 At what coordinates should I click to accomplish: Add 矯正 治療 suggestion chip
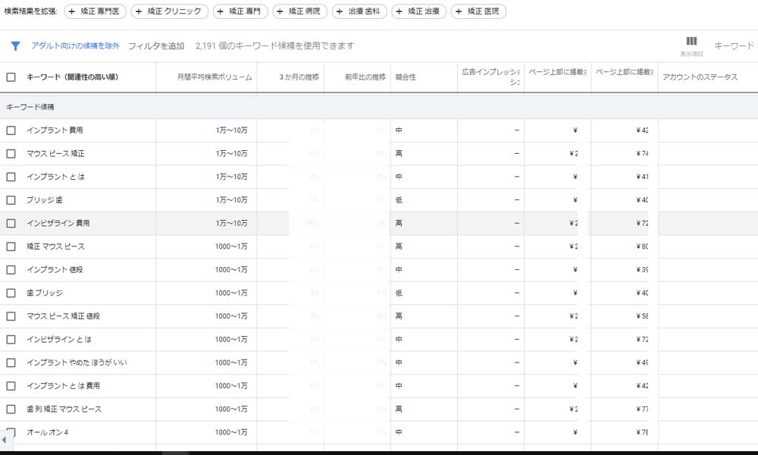tap(418, 11)
